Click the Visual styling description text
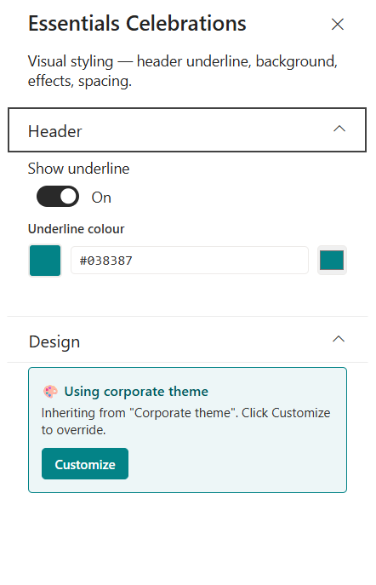 (x=183, y=71)
